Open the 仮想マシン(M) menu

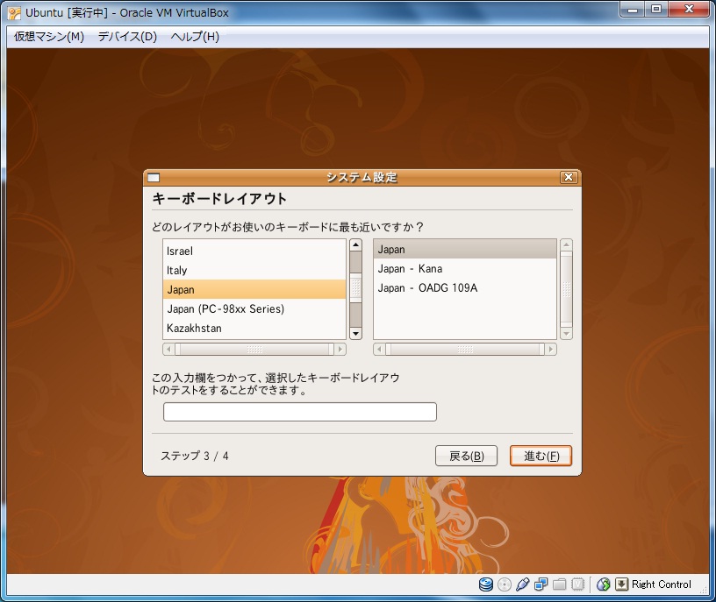[x=49, y=37]
